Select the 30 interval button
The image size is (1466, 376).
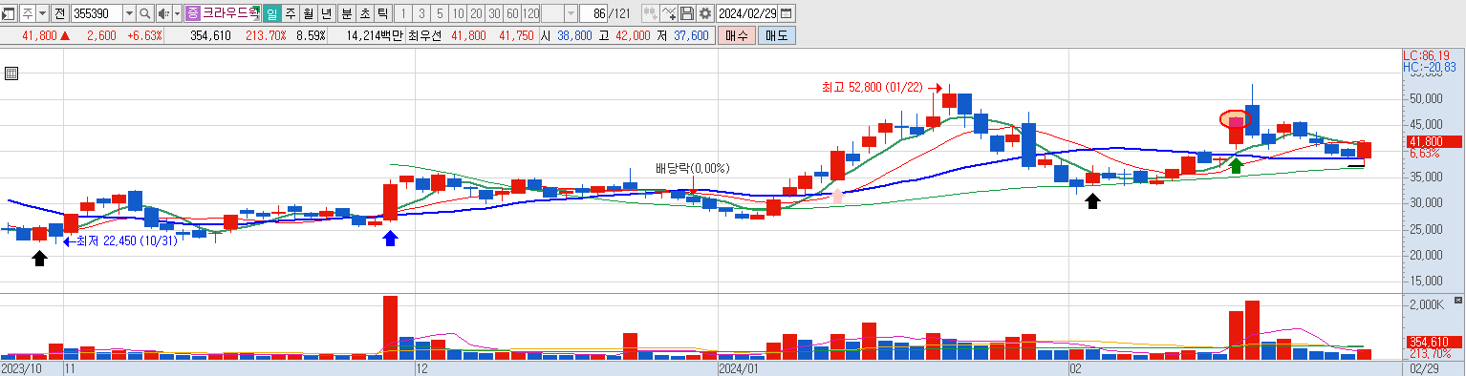pos(494,13)
